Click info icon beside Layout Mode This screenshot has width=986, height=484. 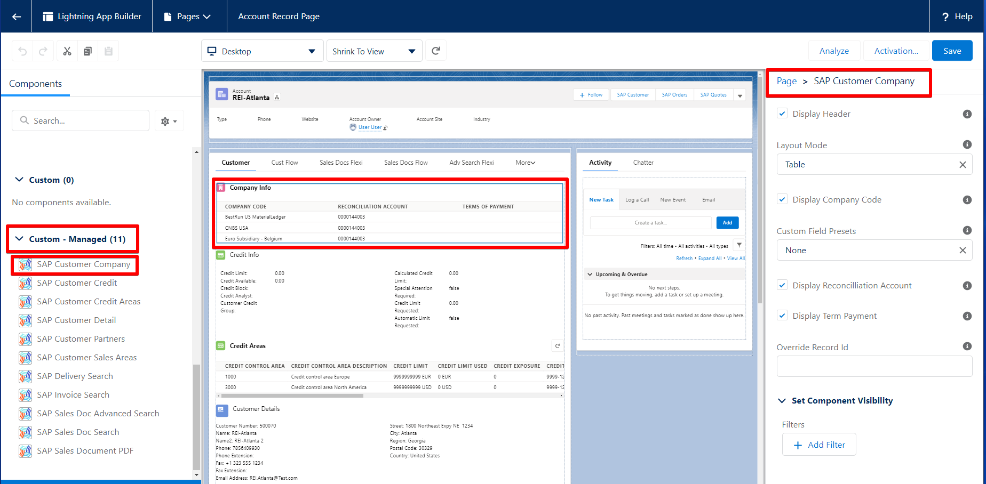click(967, 144)
